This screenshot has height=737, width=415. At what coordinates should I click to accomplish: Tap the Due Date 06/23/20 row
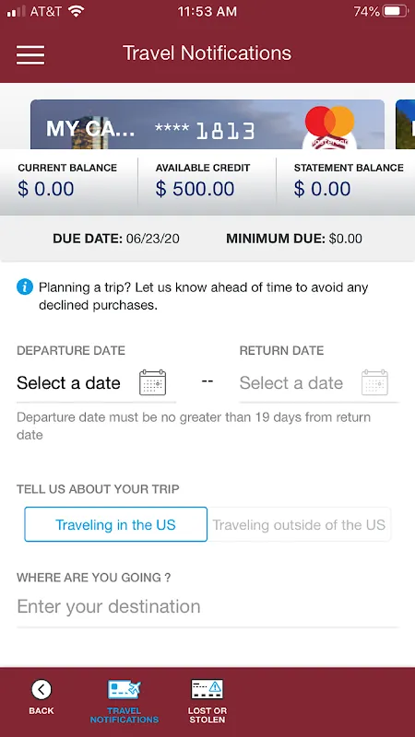pyautogui.click(x=116, y=239)
